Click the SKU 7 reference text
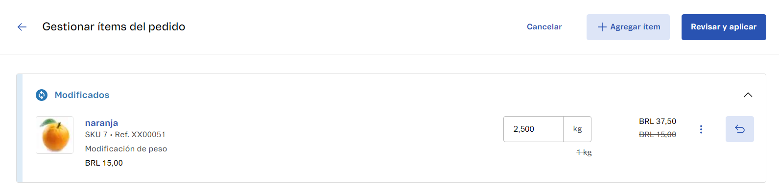The height and width of the screenshot is (196, 779). point(125,135)
